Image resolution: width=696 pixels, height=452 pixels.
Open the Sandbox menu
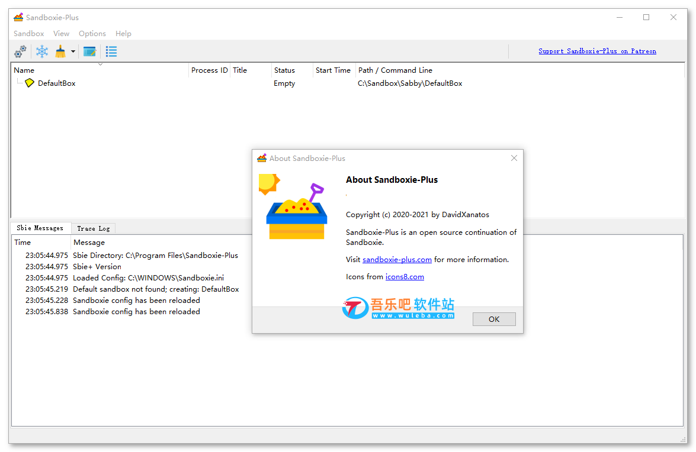[x=29, y=34]
